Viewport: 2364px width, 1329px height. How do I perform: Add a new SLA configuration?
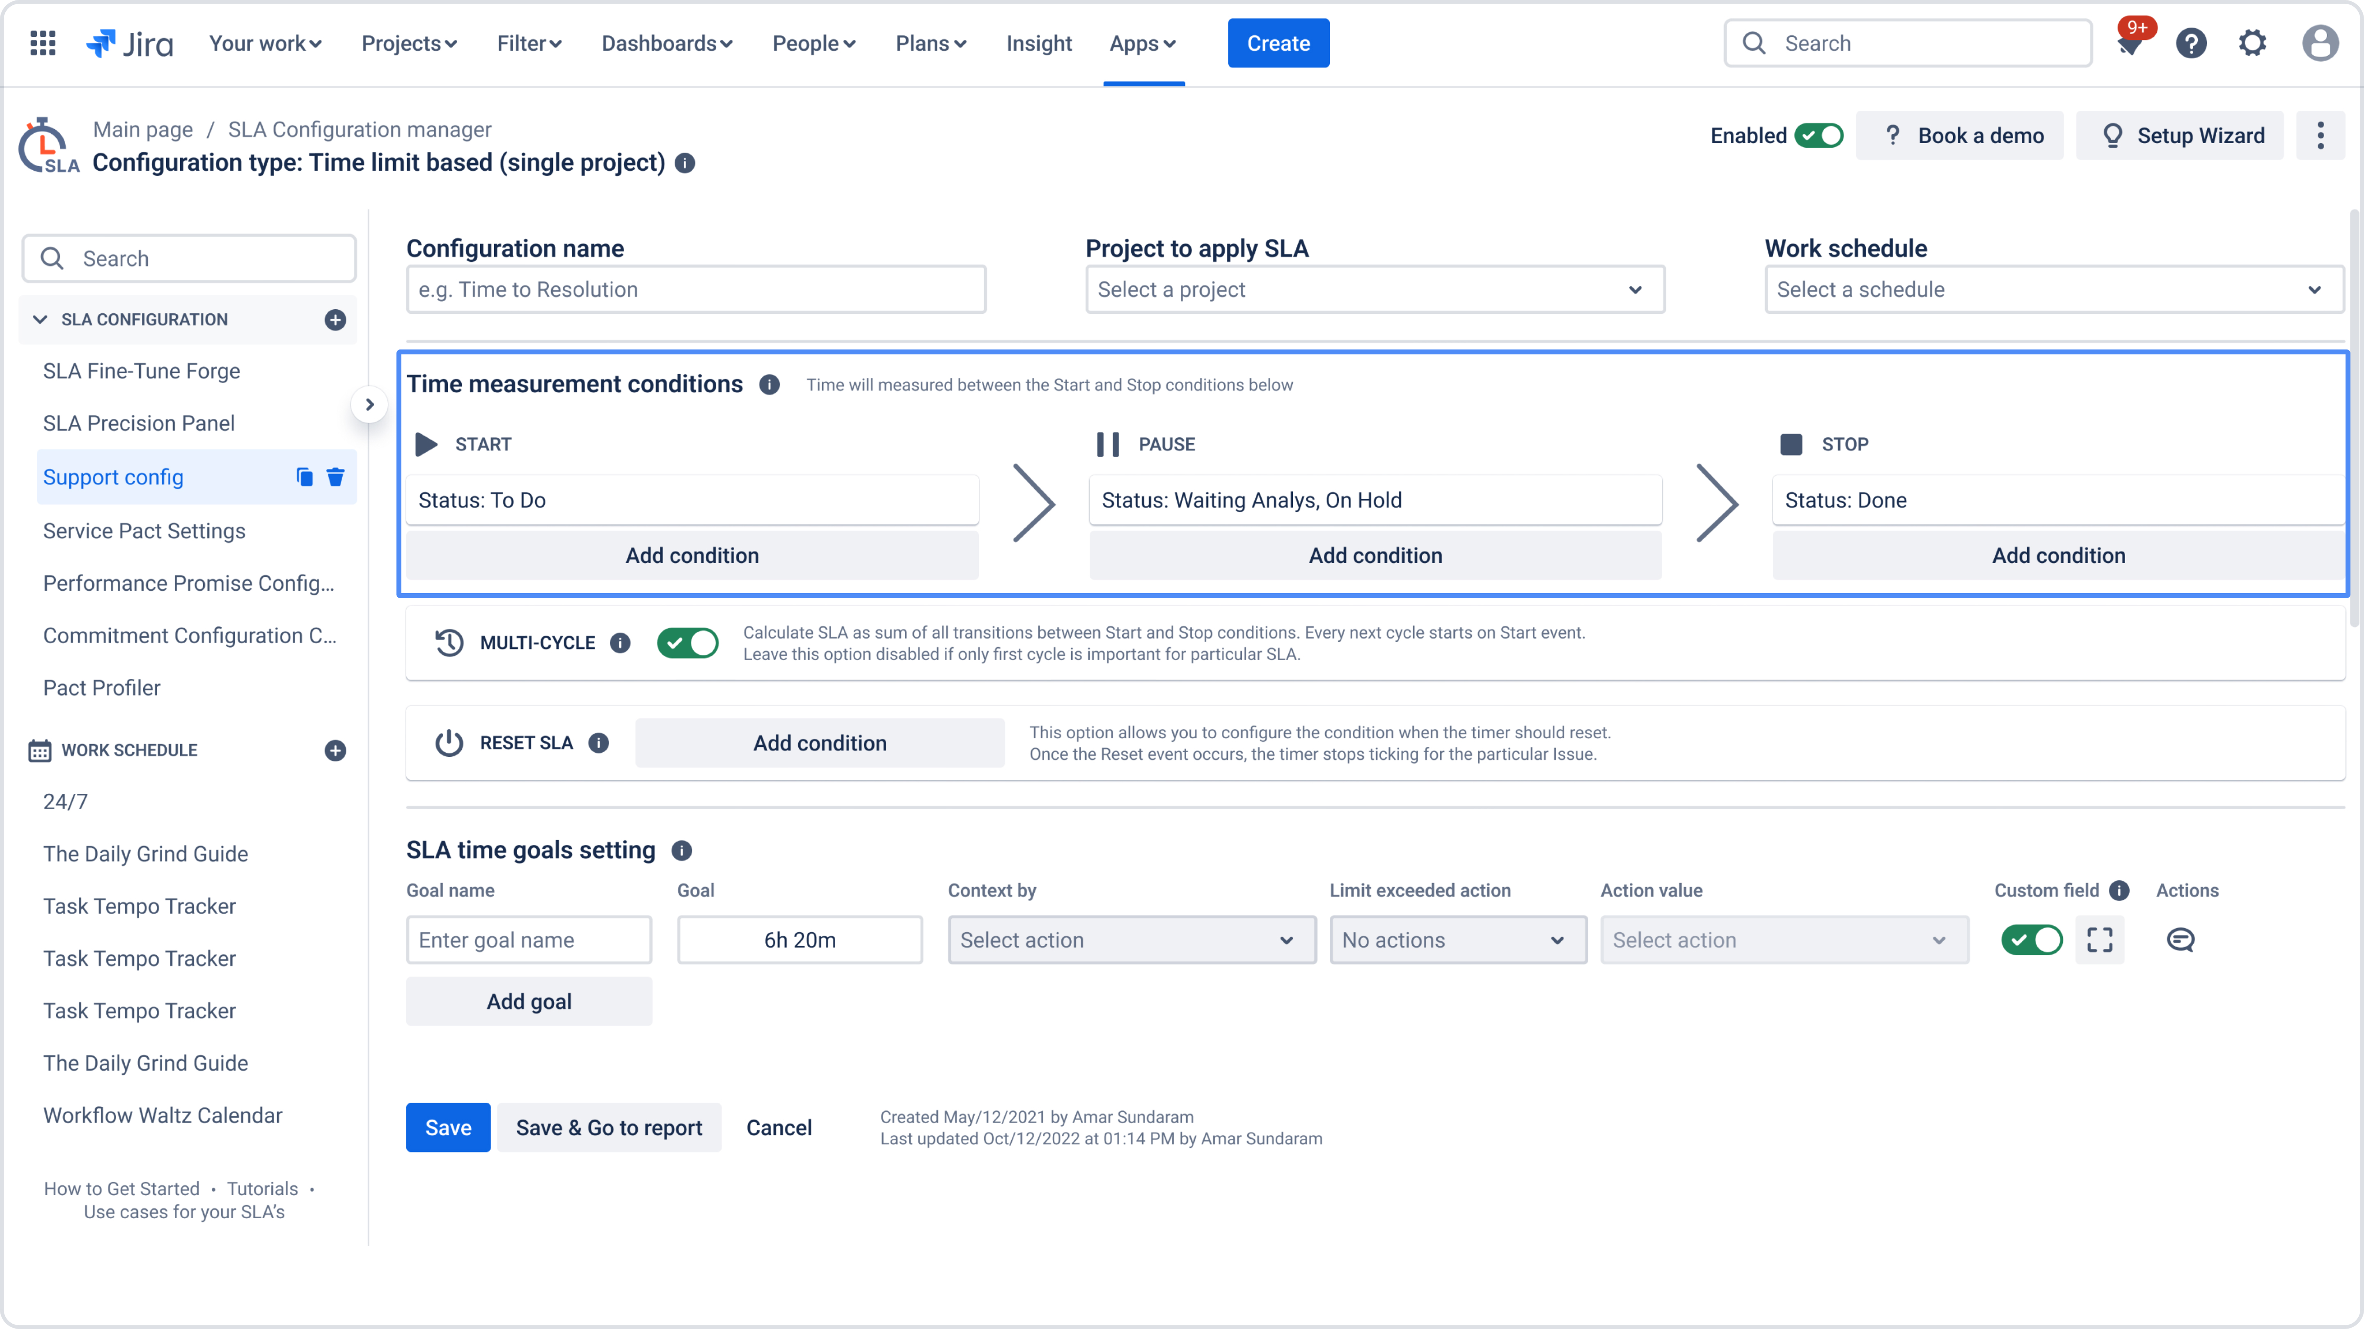coord(335,319)
